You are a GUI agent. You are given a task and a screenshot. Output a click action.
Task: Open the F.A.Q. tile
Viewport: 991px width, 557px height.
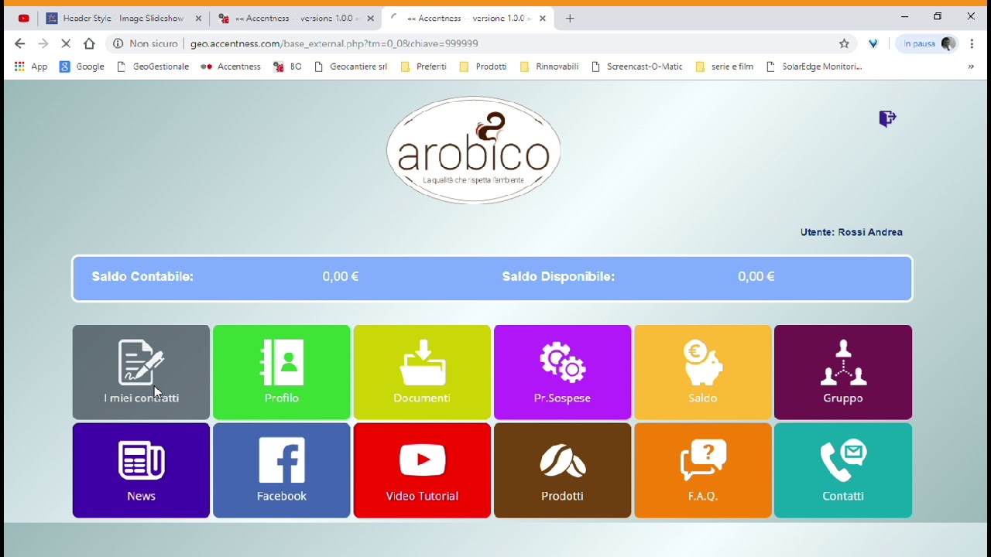(703, 470)
